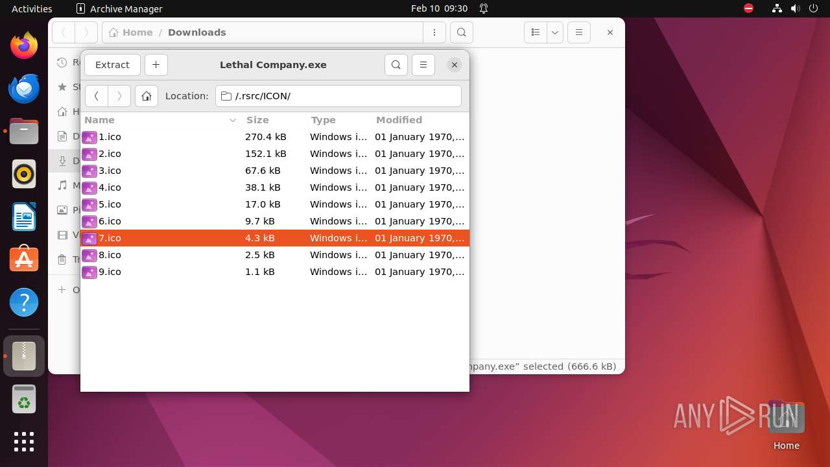The height and width of the screenshot is (467, 830).
Task: Open Archive Manager app menu in top bar
Action: pos(119,8)
